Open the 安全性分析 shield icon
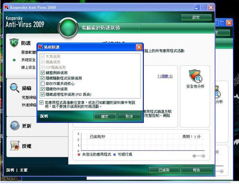Viewport: 239px width, 184px height. [x=195, y=76]
